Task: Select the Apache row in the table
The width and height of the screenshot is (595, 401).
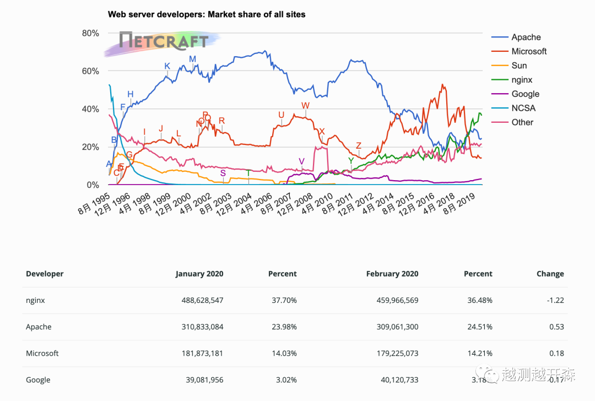Action: (x=39, y=327)
